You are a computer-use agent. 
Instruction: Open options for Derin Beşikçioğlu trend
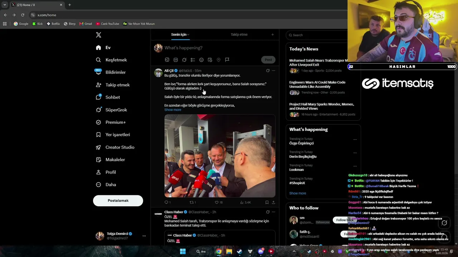[355, 153]
